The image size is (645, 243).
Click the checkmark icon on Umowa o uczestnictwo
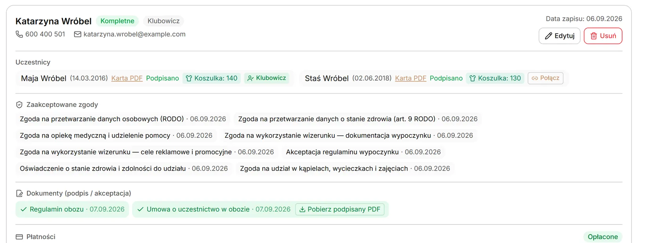[140, 209]
